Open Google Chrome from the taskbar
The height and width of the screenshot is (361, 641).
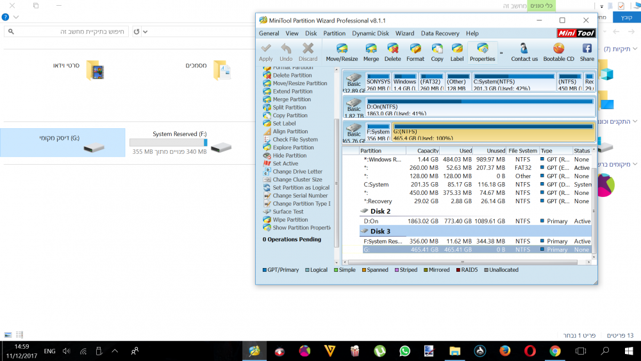(x=554, y=351)
